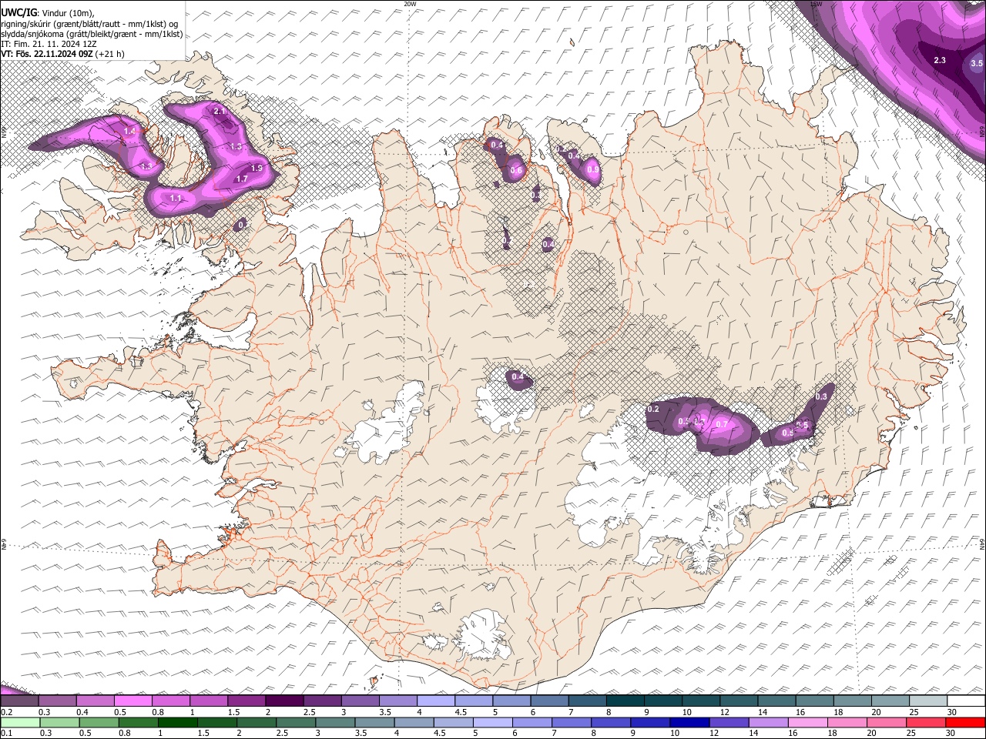986x739 pixels.
Task: Click the "UWC/IG: Vindur (10m)" title line
Action: tap(48, 12)
